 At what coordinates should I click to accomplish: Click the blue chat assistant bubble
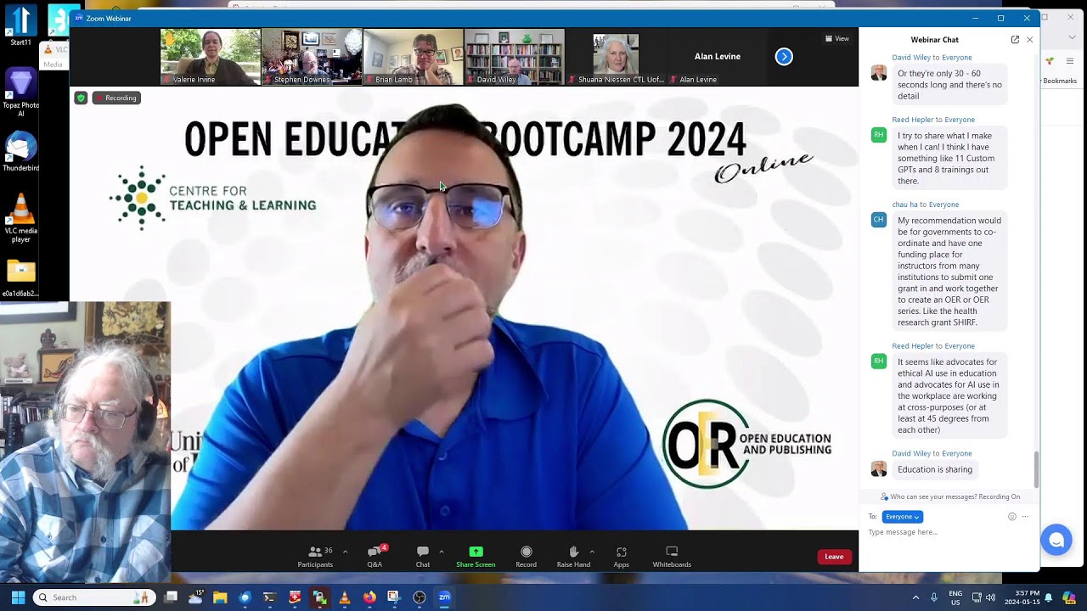pos(1056,540)
